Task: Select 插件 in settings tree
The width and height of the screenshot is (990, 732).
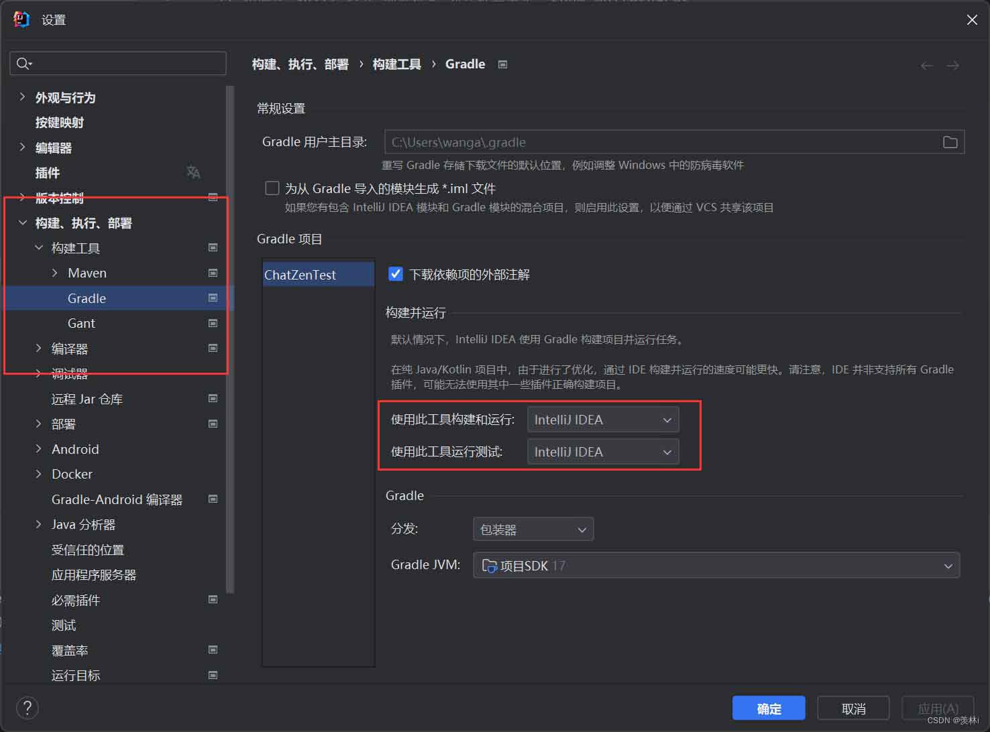Action: click(x=48, y=173)
